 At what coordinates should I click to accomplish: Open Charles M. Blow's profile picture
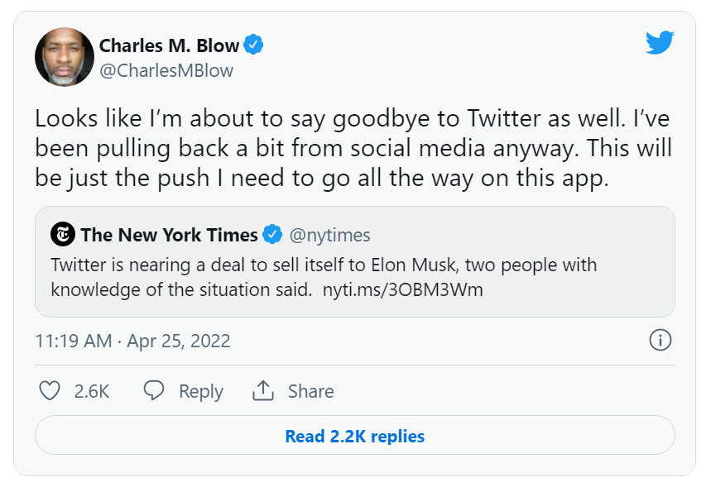[64, 57]
